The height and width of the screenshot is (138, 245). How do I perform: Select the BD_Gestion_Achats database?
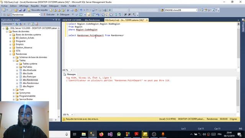pyautogui.click(x=25, y=38)
